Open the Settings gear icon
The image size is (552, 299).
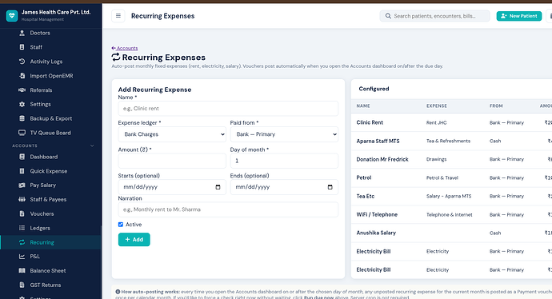pyautogui.click(x=22, y=104)
